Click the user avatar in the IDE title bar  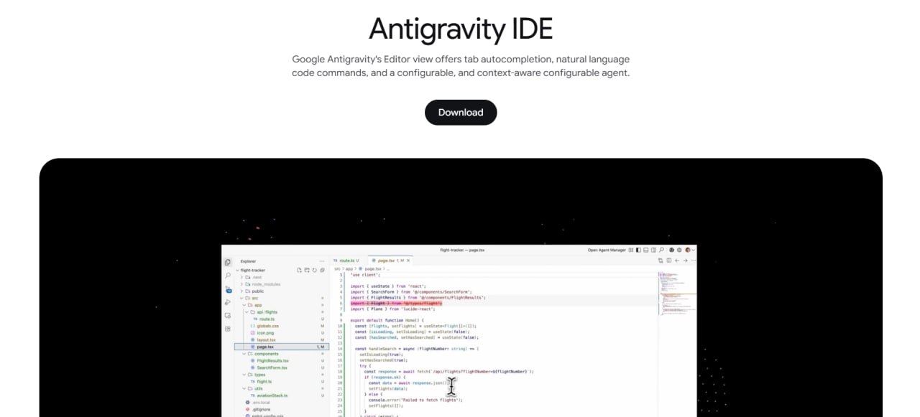click(x=688, y=250)
